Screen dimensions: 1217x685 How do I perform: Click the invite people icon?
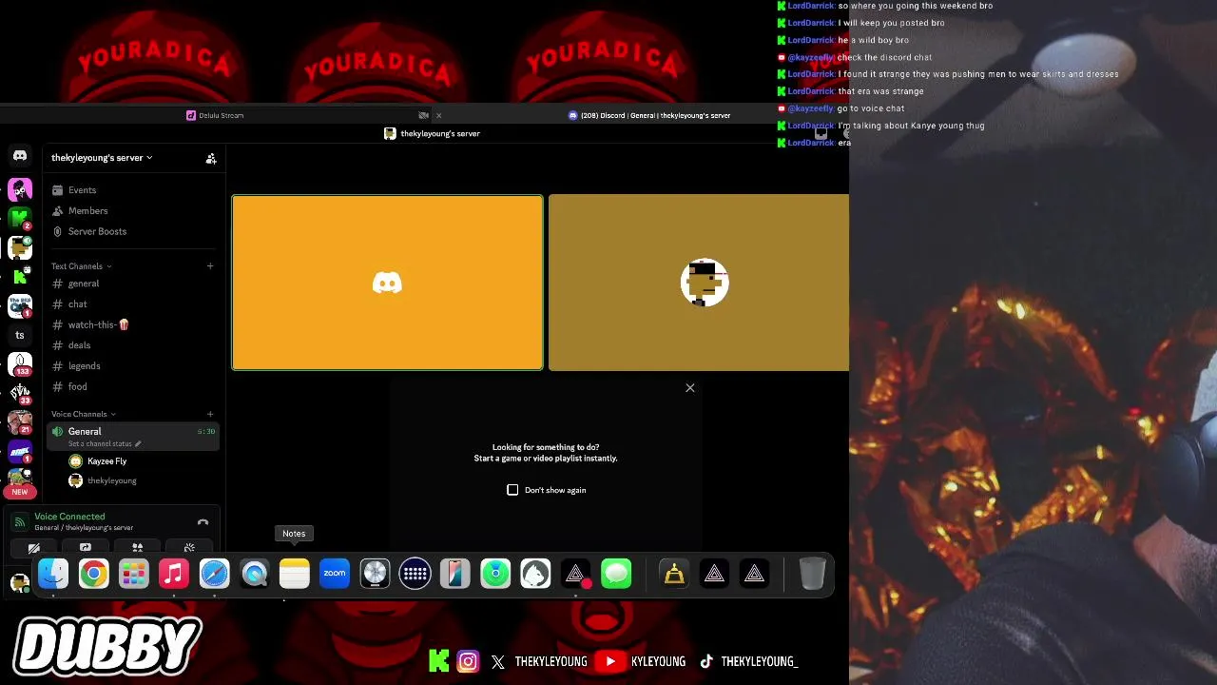tap(211, 158)
